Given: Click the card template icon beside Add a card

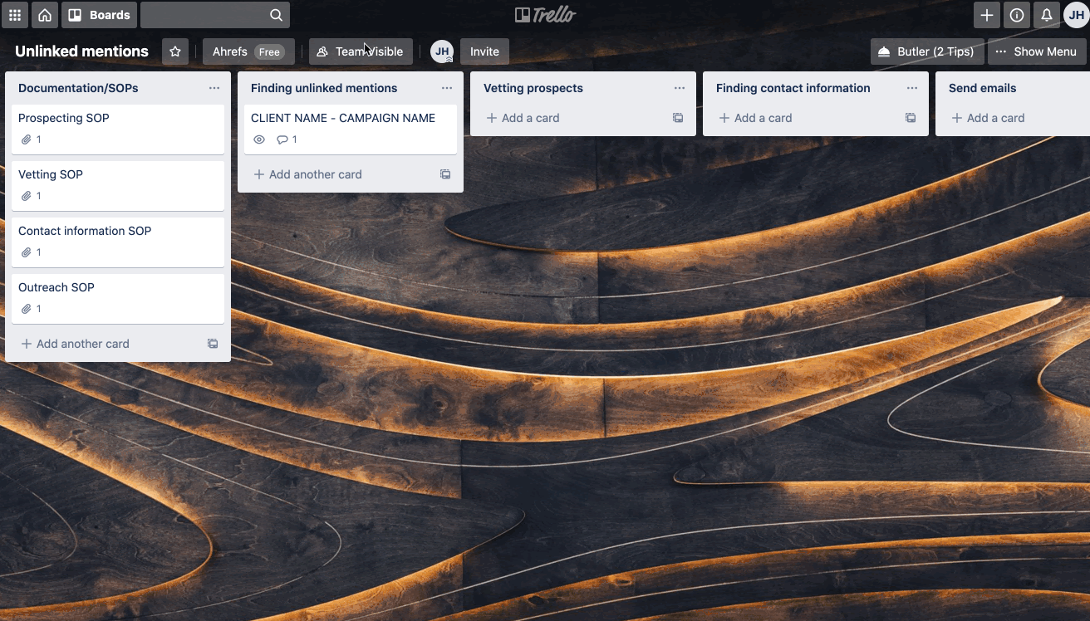Looking at the screenshot, I should click(678, 118).
